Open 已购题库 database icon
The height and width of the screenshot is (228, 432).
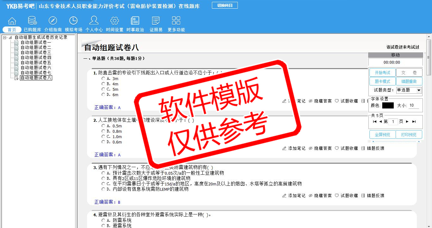coord(32,21)
